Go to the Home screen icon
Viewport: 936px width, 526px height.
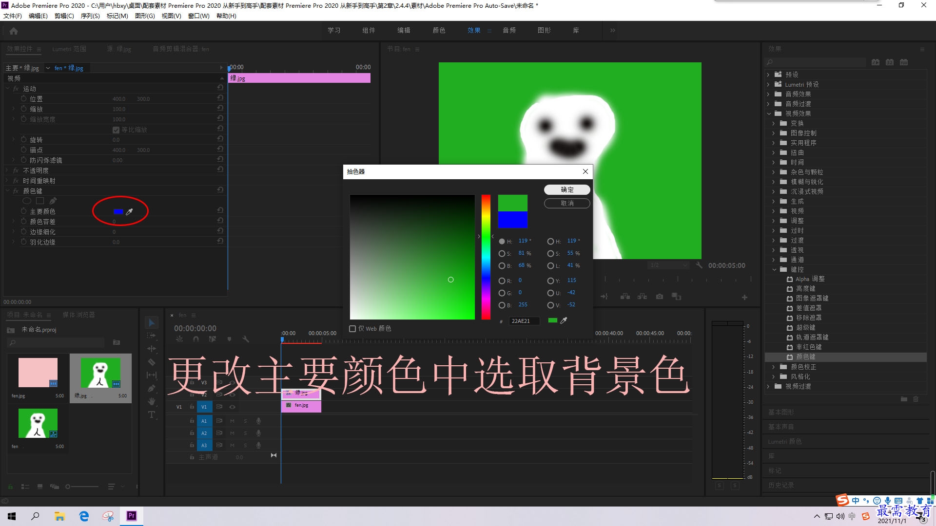pyautogui.click(x=14, y=31)
